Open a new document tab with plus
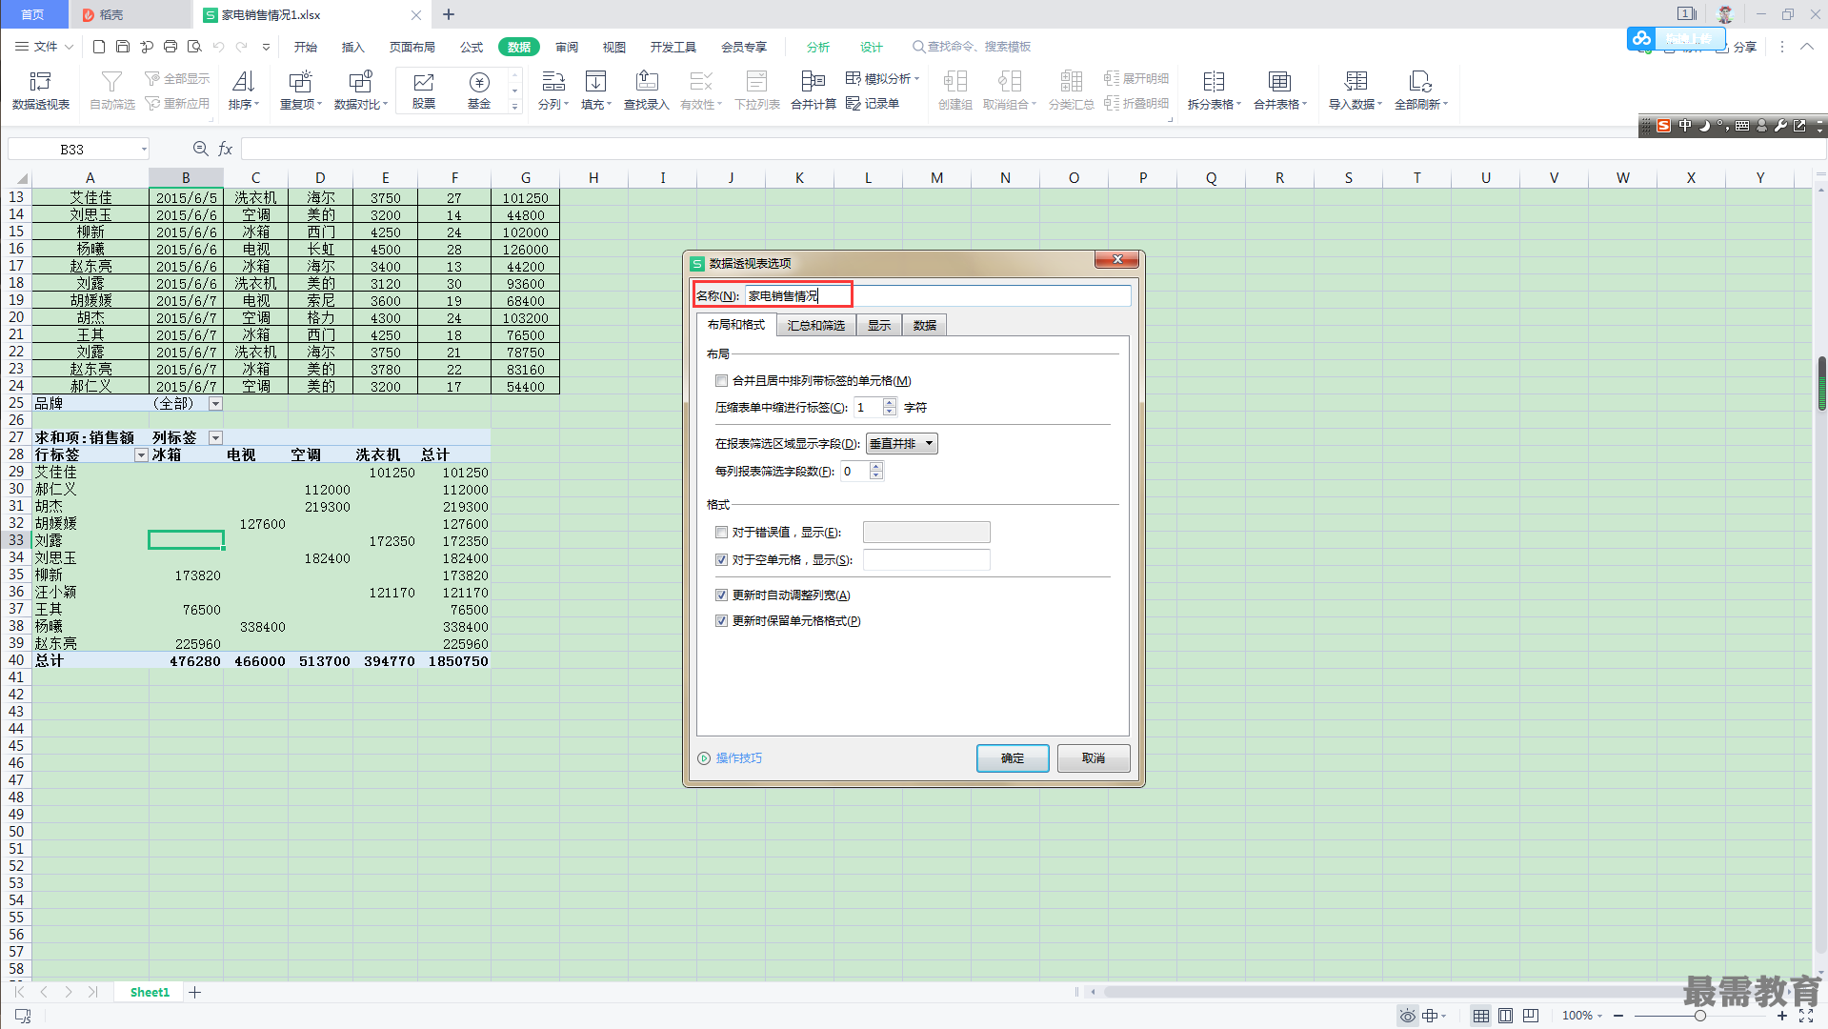 (x=449, y=14)
